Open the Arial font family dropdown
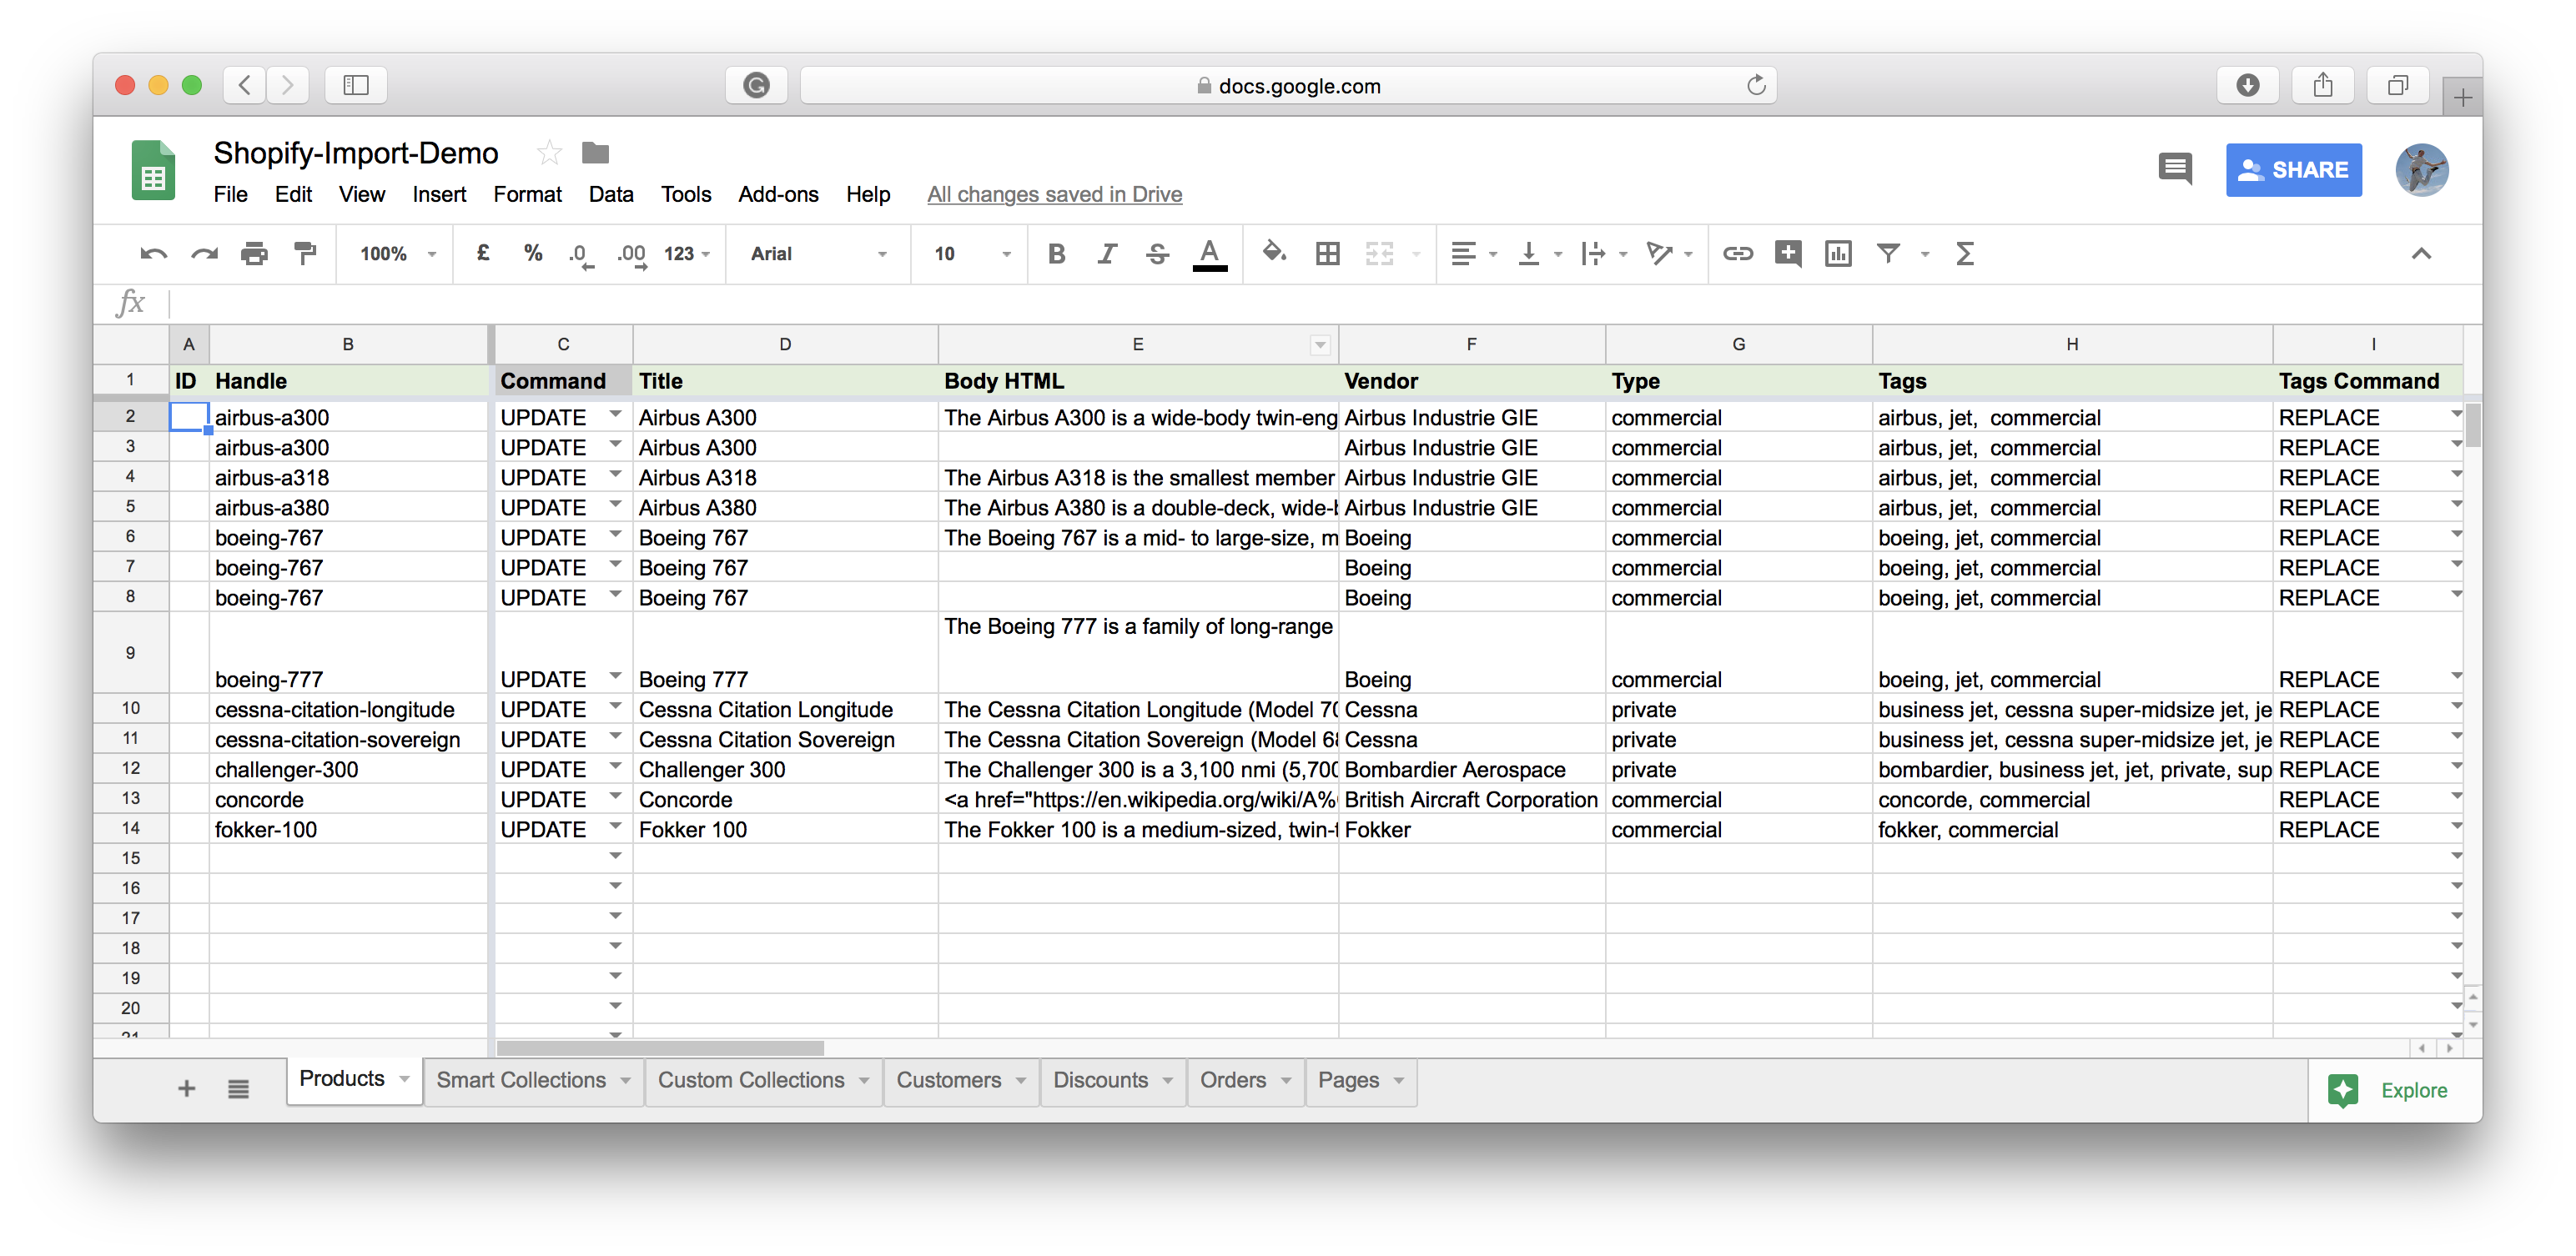 [818, 254]
